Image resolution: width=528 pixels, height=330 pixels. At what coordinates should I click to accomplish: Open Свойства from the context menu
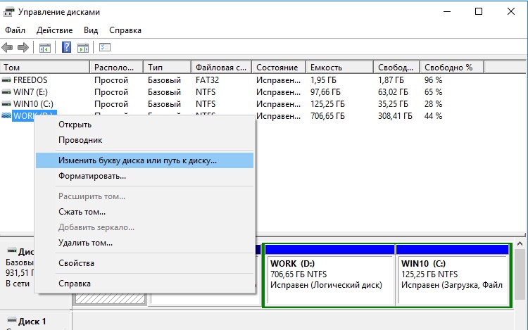coord(76,263)
